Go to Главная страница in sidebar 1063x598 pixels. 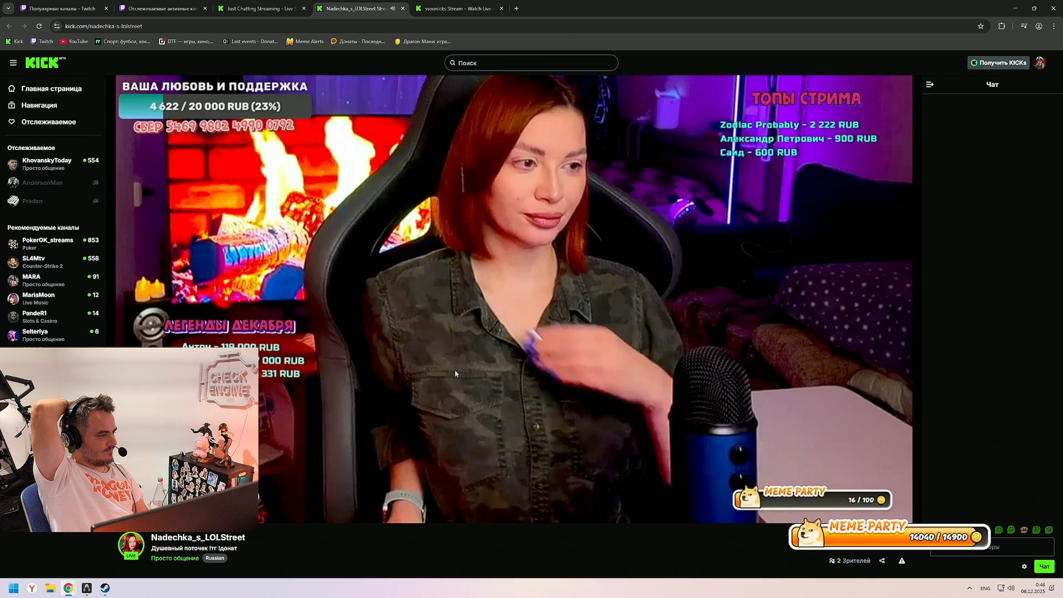point(51,89)
